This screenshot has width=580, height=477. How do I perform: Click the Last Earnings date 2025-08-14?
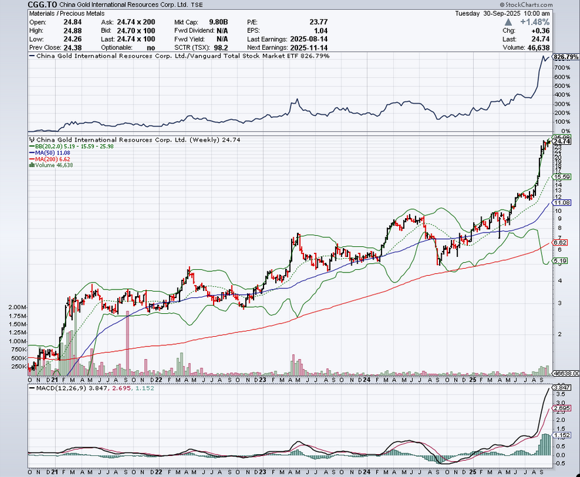point(309,39)
